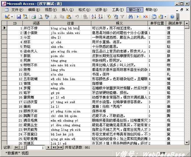Image resolution: width=191 pixels, height=157 pixels.
Task: Go to next record navigation button
Action: [49, 147]
